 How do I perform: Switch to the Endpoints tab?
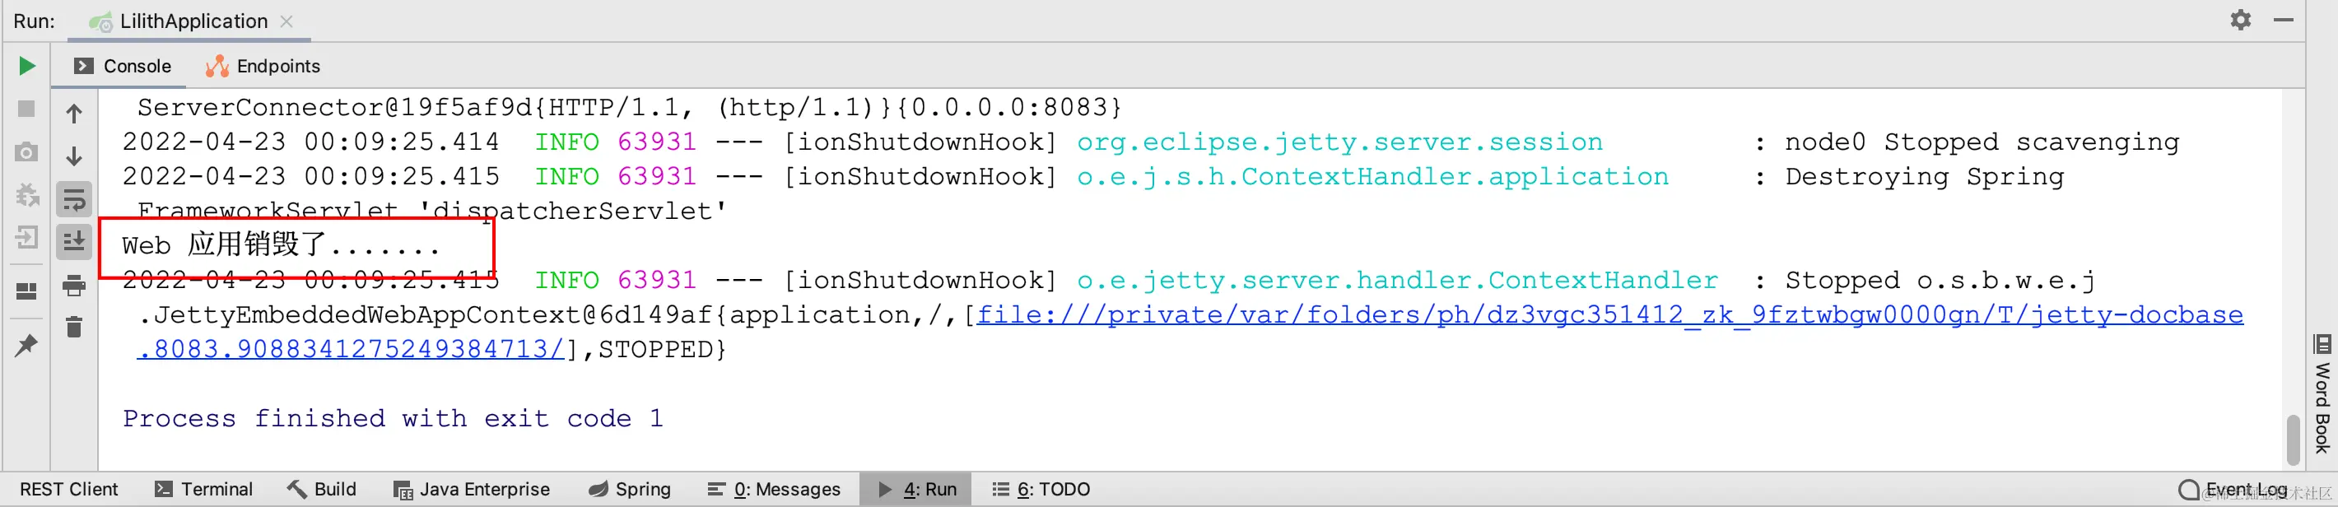point(263,66)
